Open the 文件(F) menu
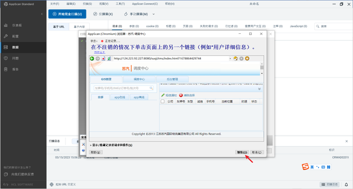 click(x=55, y=4)
